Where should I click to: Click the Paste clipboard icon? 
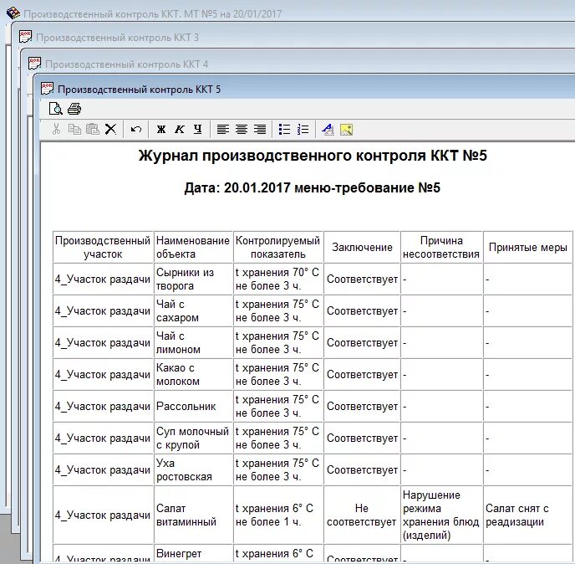pyautogui.click(x=93, y=129)
